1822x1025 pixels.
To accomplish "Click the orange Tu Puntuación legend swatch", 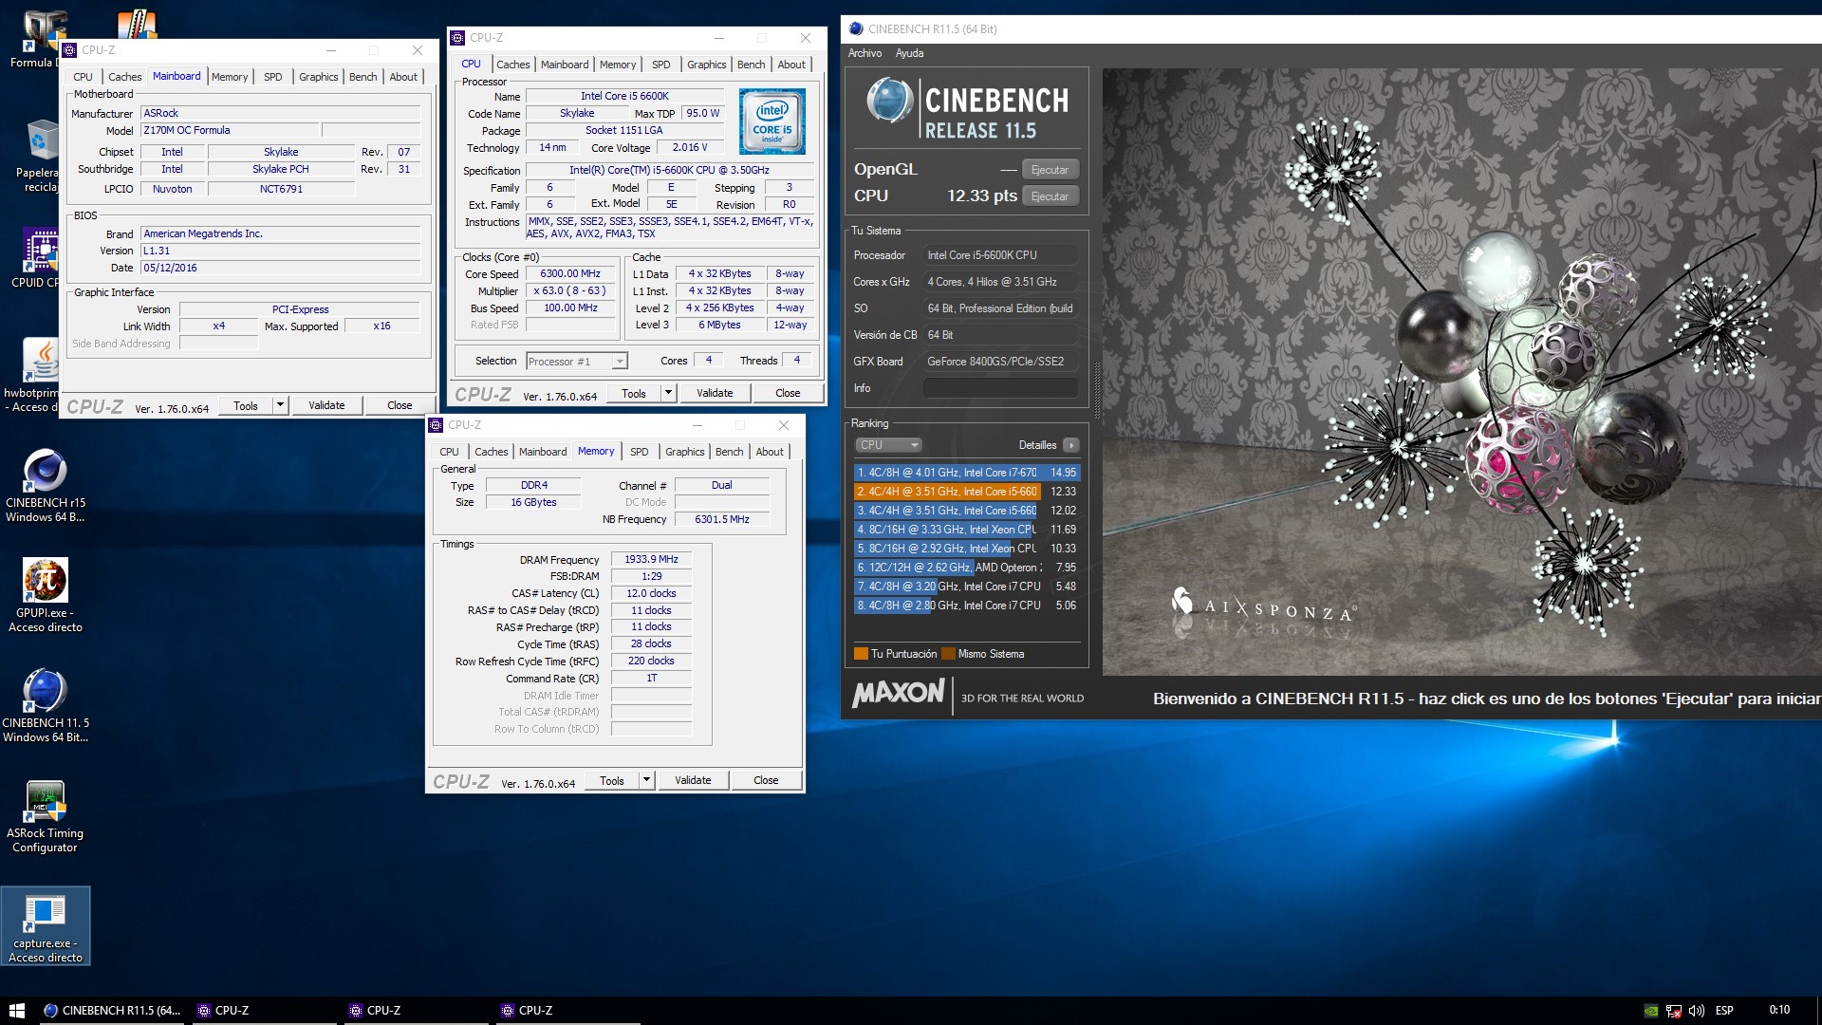I will point(861,654).
